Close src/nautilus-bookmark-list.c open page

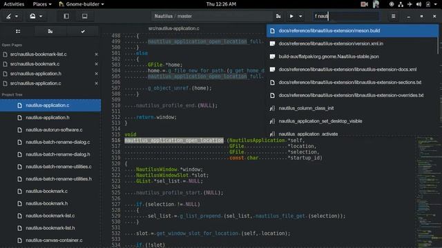(x=97, y=54)
